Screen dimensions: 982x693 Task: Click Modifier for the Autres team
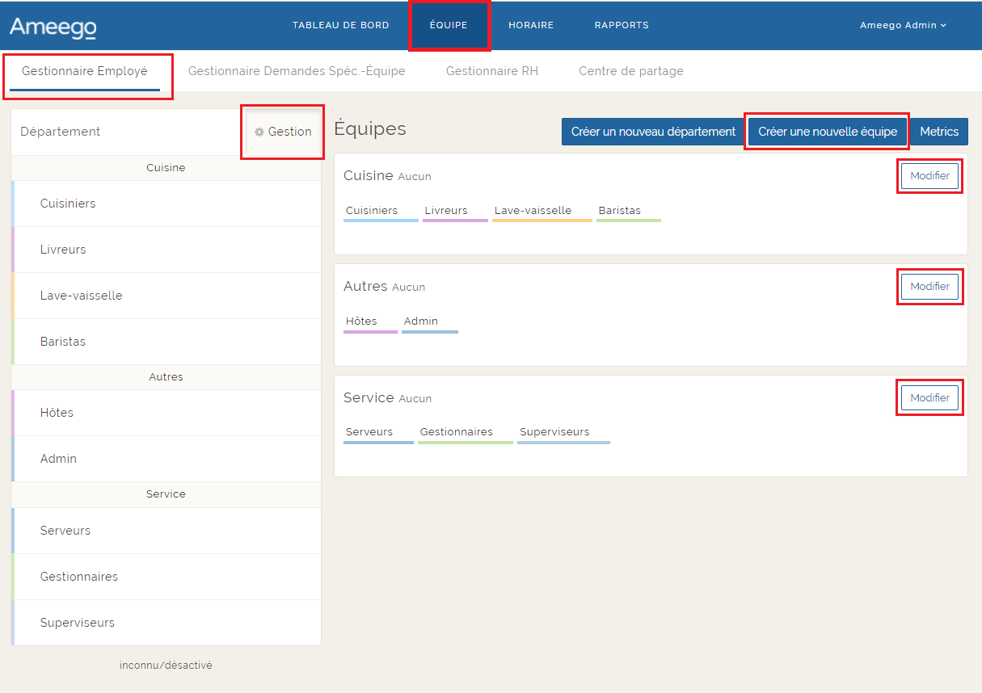point(929,287)
